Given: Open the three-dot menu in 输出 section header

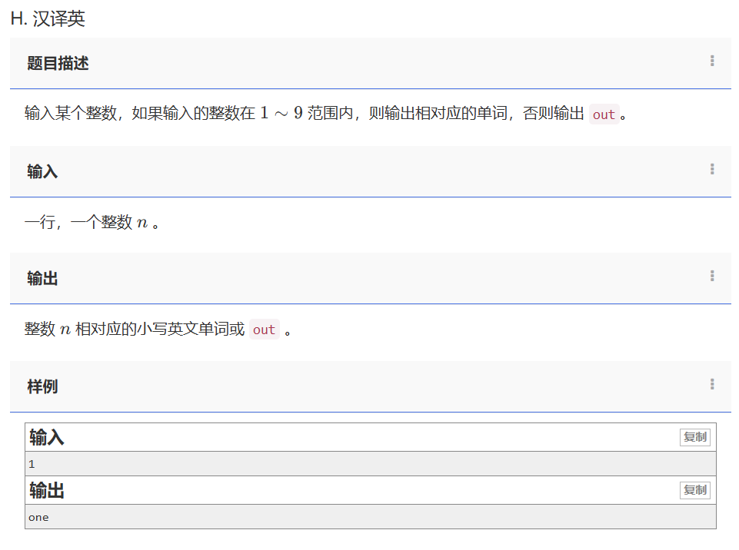Looking at the screenshot, I should point(712,277).
